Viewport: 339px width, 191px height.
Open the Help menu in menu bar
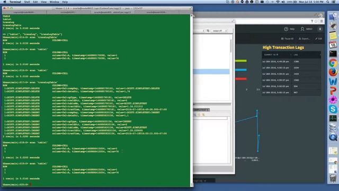[x=65, y=2]
